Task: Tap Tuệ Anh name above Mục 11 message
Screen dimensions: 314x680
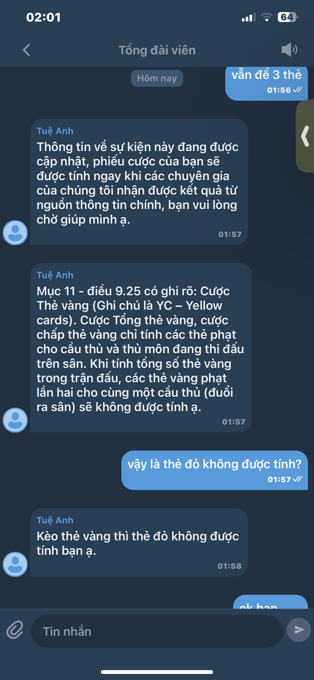Action: point(55,275)
